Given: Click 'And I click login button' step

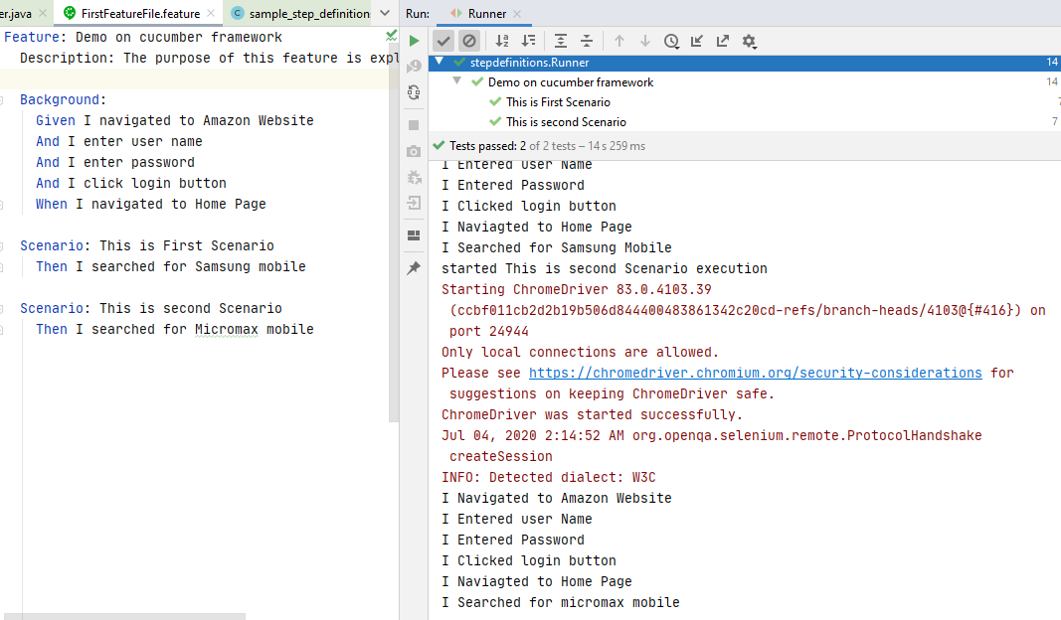Looking at the screenshot, I should [x=131, y=183].
